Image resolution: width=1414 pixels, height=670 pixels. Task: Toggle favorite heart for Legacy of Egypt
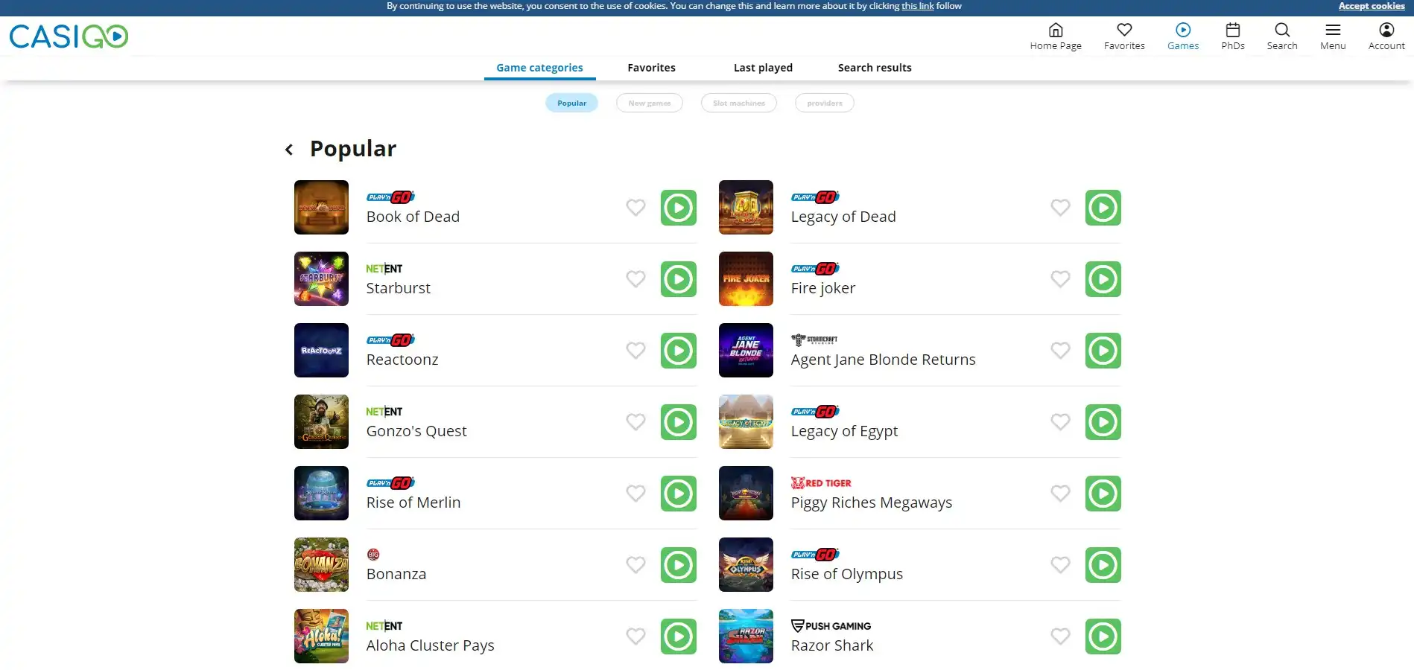click(1060, 422)
